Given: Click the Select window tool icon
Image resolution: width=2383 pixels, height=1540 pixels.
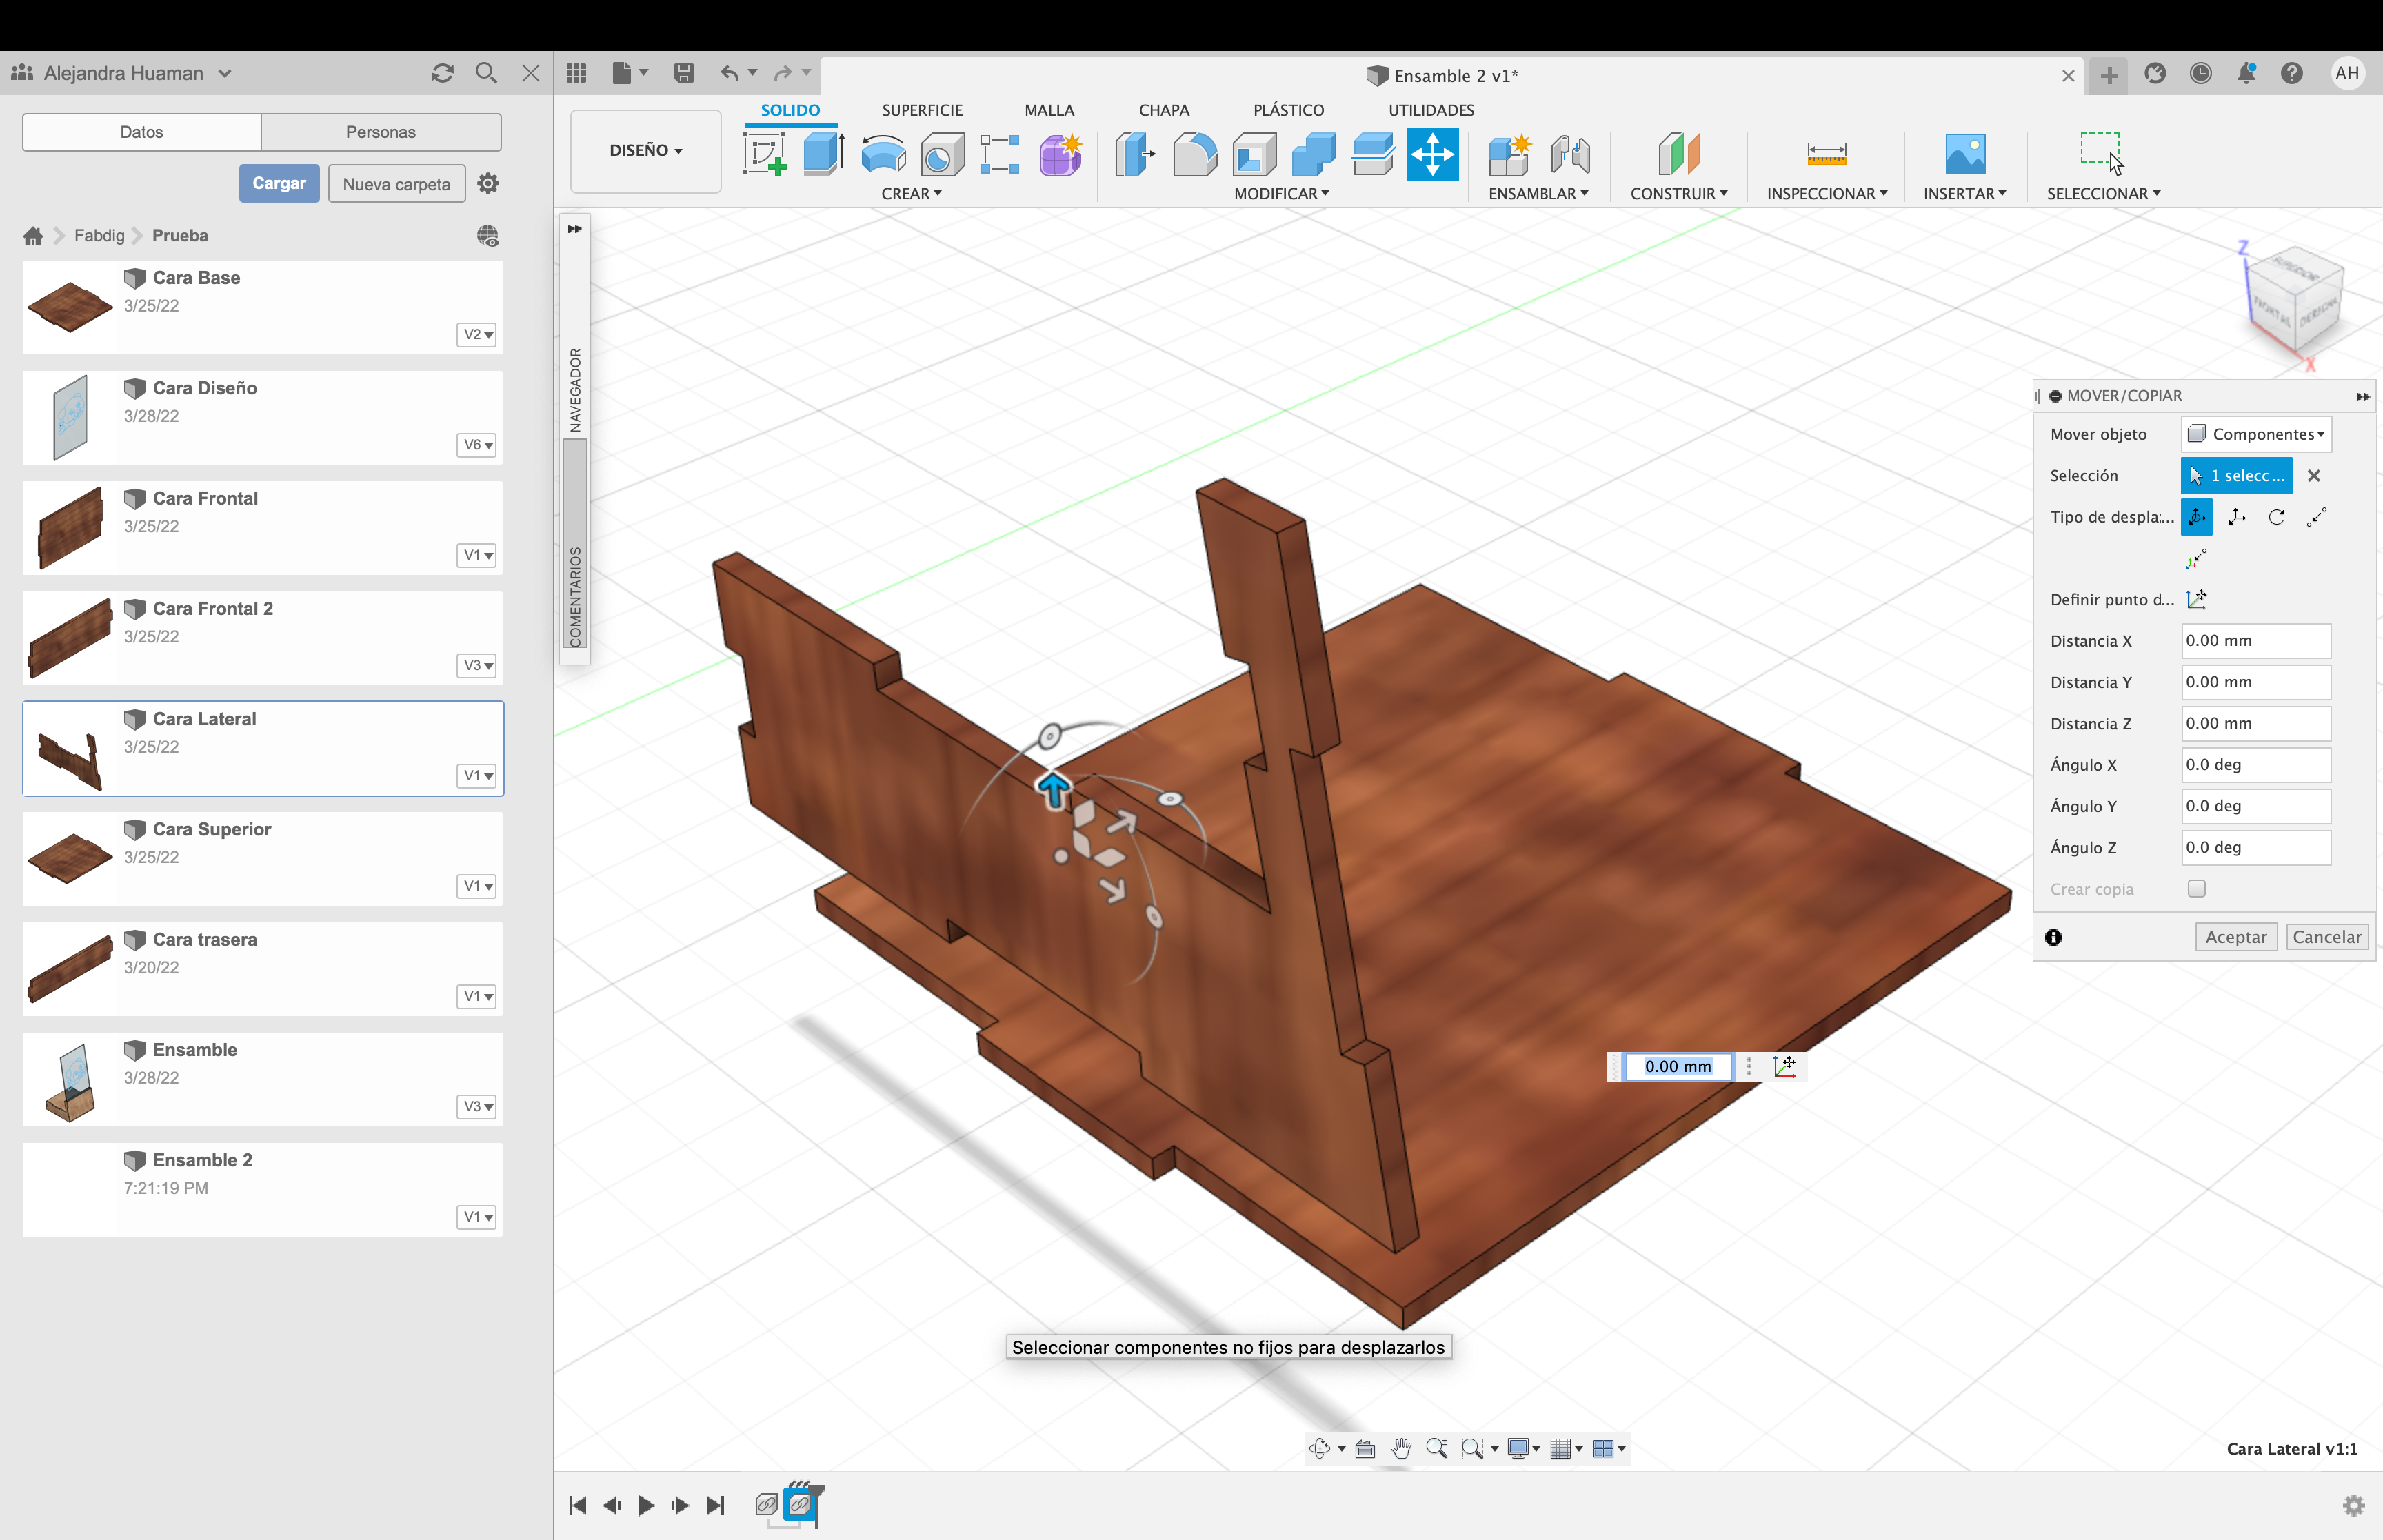Looking at the screenshot, I should [2102, 153].
